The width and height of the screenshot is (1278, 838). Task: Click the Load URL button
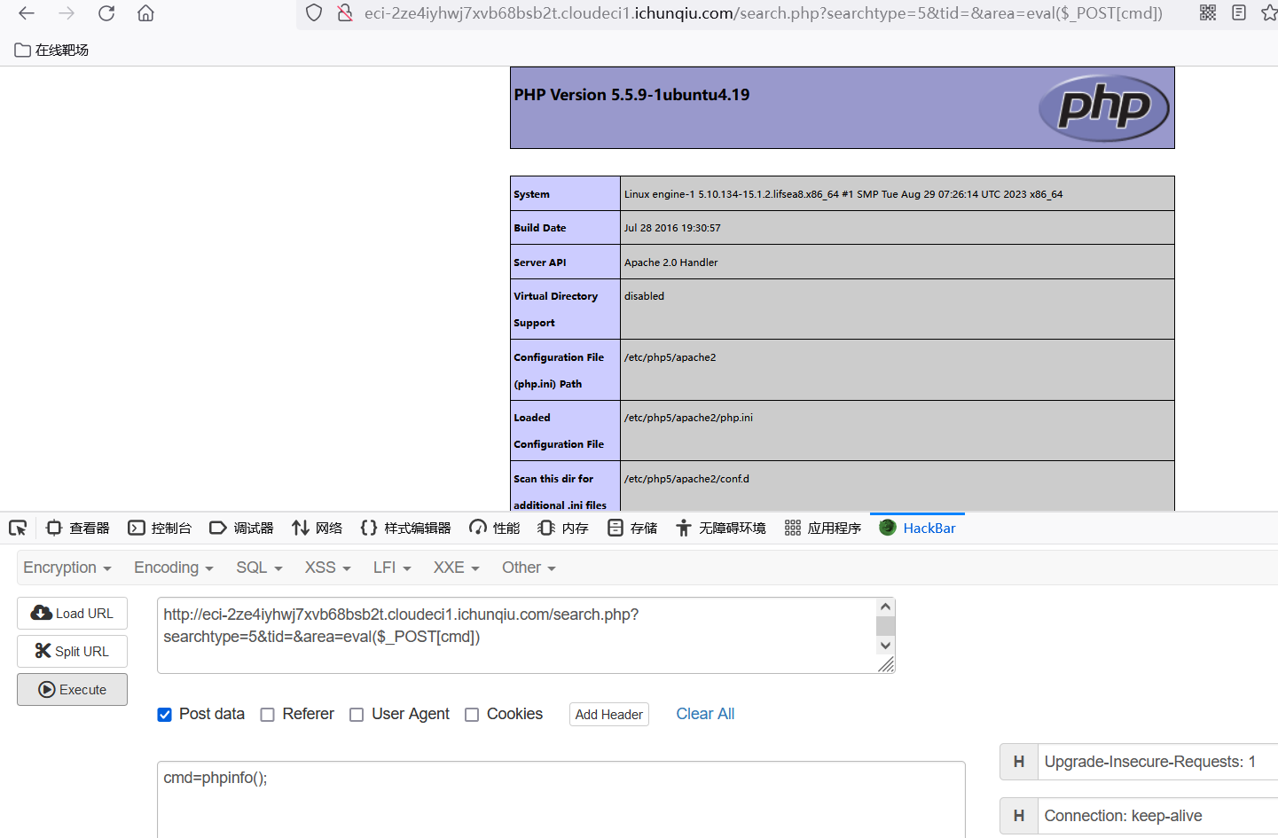pyautogui.click(x=72, y=614)
